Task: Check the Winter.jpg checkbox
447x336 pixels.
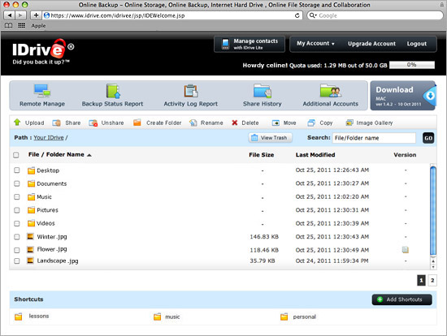Action: 17,237
